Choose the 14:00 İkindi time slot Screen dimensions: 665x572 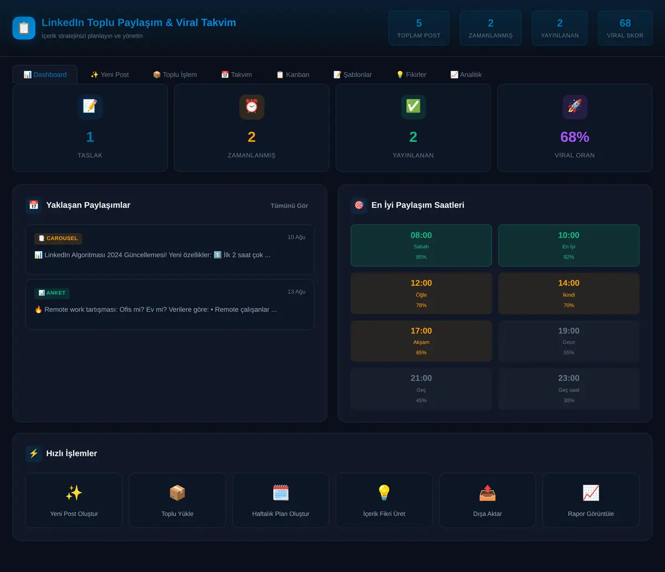click(x=569, y=293)
